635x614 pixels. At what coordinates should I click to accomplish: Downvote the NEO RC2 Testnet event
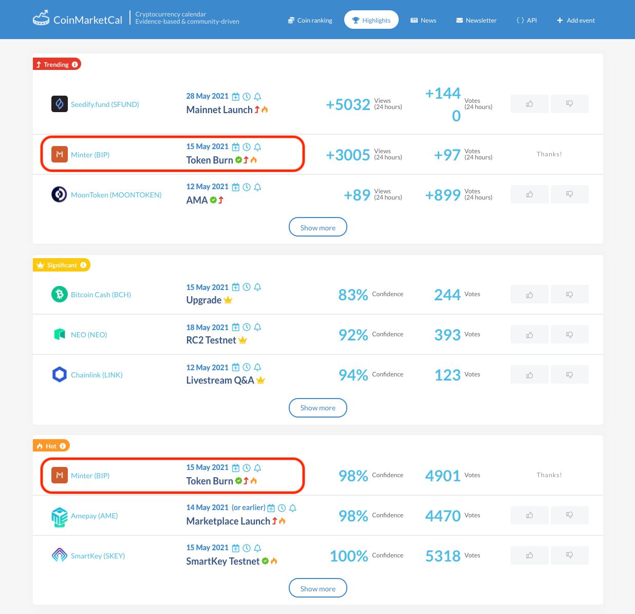[570, 334]
